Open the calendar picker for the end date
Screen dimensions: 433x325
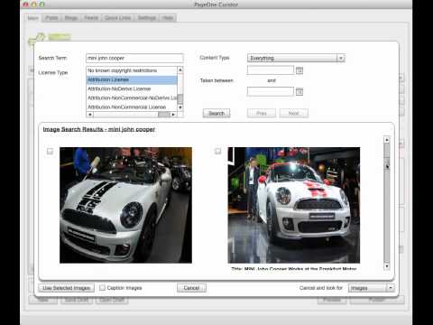(x=299, y=91)
